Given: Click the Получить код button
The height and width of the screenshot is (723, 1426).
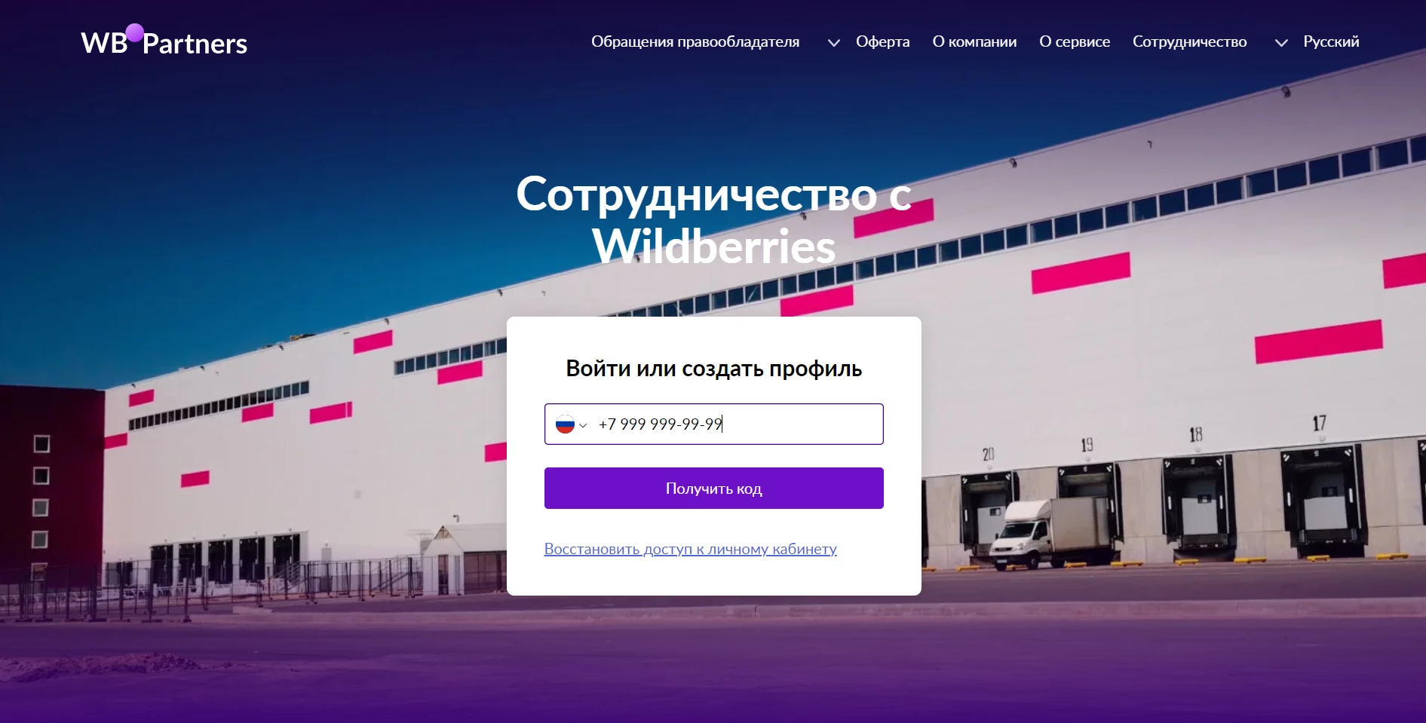Looking at the screenshot, I should 713,488.
